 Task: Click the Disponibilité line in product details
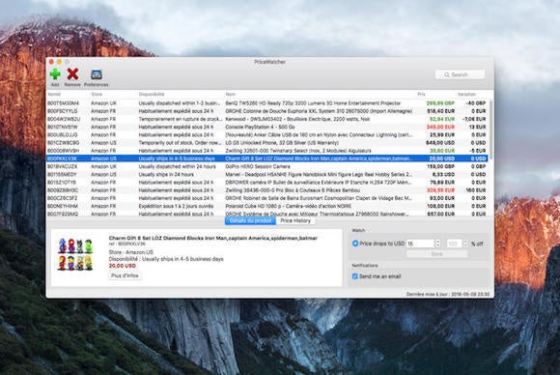(166, 259)
